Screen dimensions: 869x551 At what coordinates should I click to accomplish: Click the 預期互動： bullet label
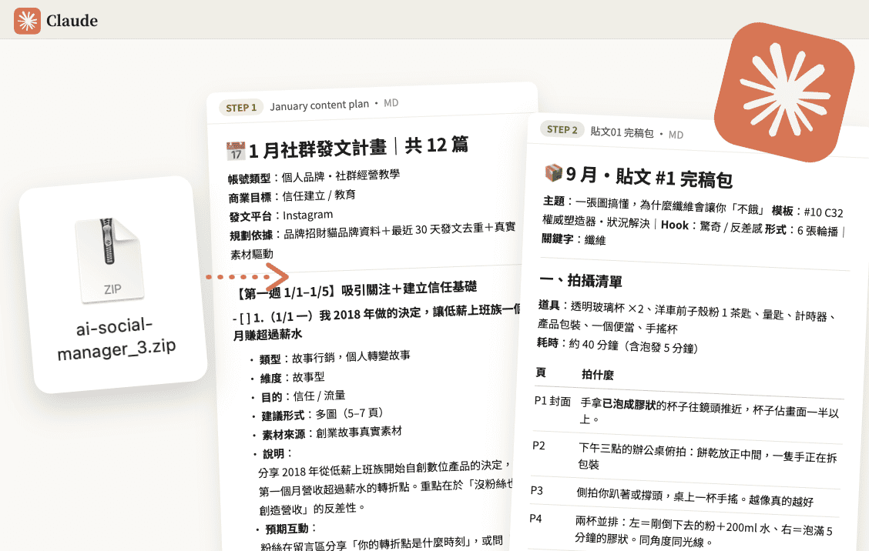(x=291, y=529)
